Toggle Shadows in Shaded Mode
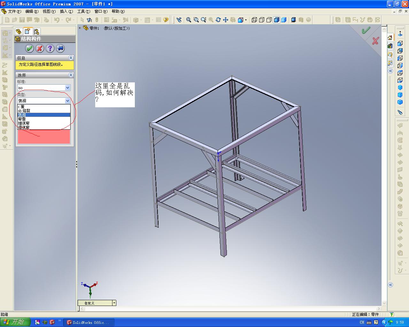 (x=293, y=20)
